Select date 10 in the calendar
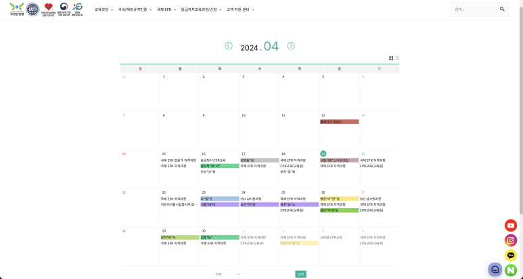 [x=244, y=116]
